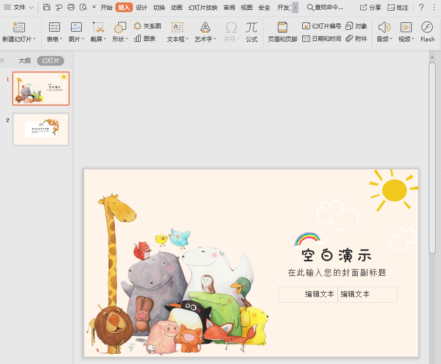
Task: Switch to the 幻灯片 slides panel view
Action: pyautogui.click(x=51, y=61)
